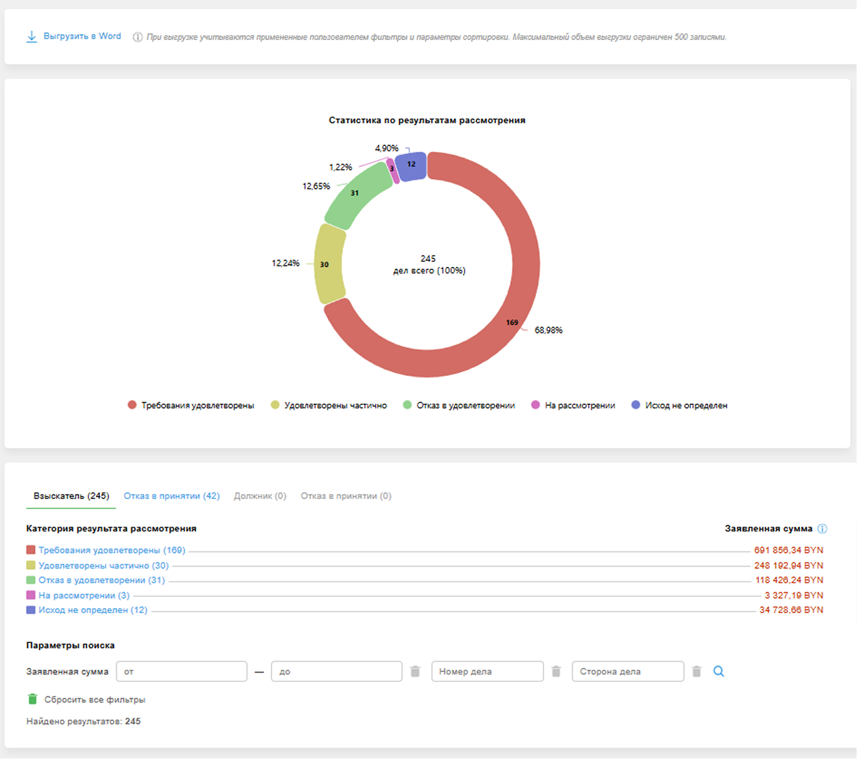Click the Номер дела input field
This screenshot has width=857, height=759.
(487, 671)
